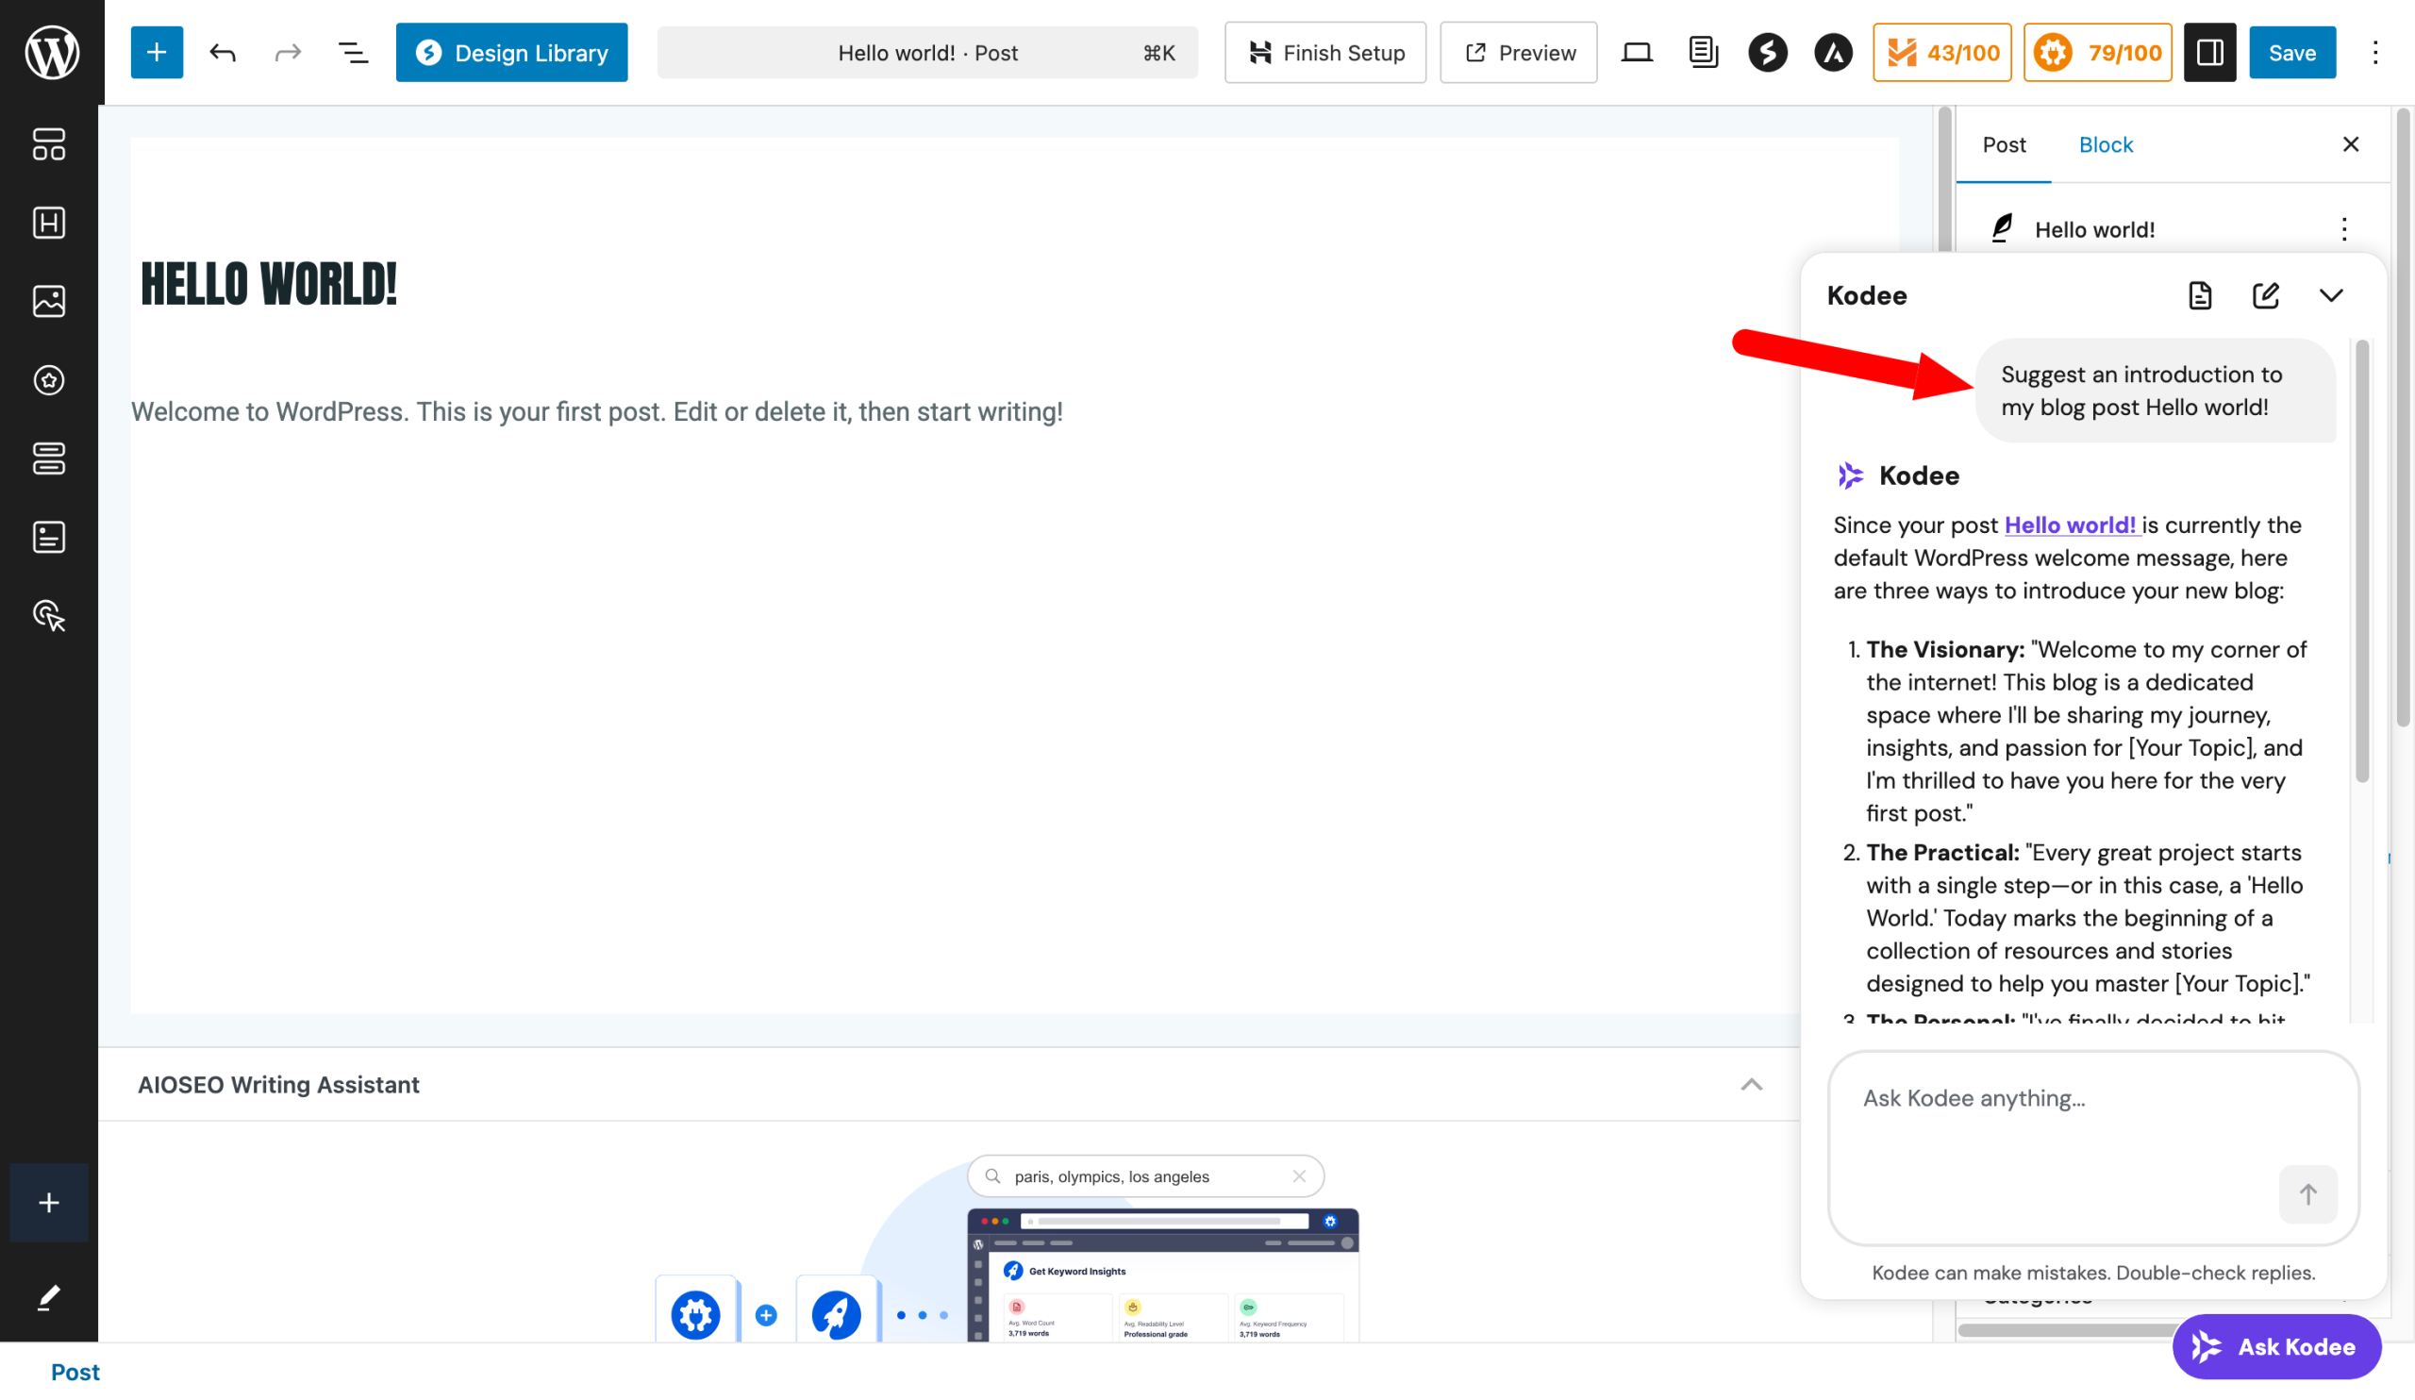Click the form card sidebar icon
Viewport: 2415px width, 1400px height.
(x=49, y=537)
